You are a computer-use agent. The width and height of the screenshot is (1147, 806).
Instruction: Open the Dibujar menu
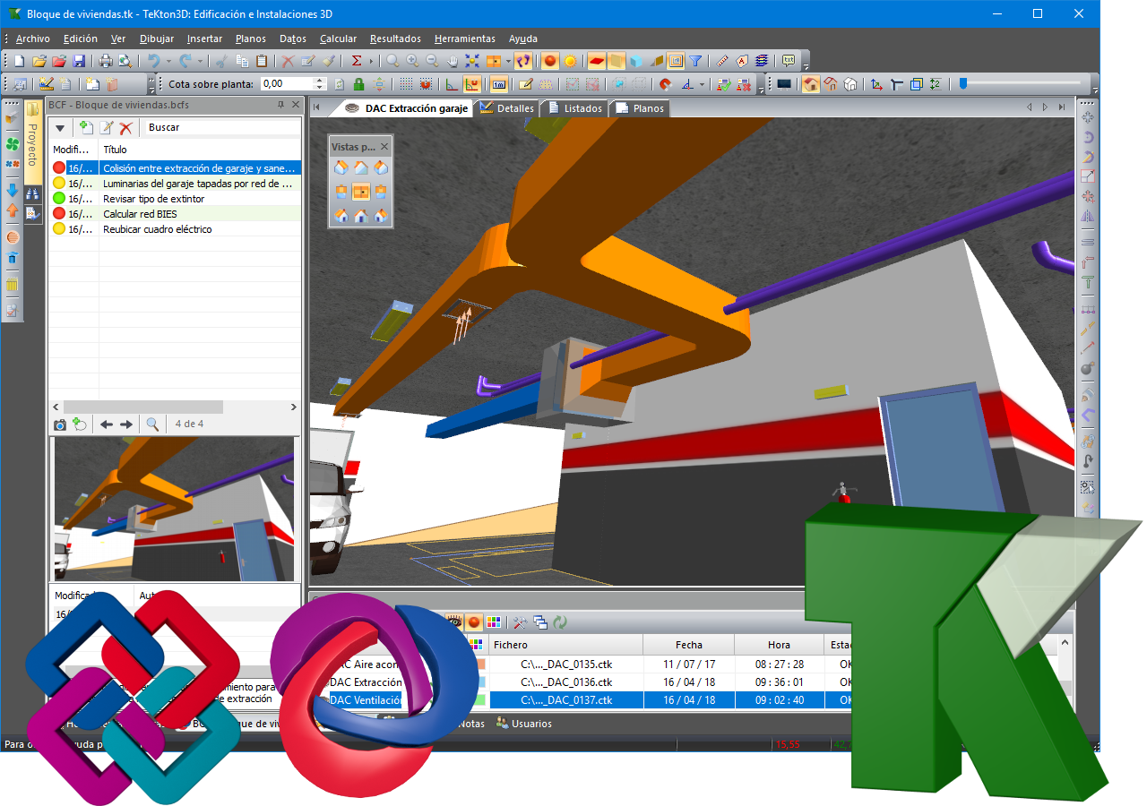(157, 39)
